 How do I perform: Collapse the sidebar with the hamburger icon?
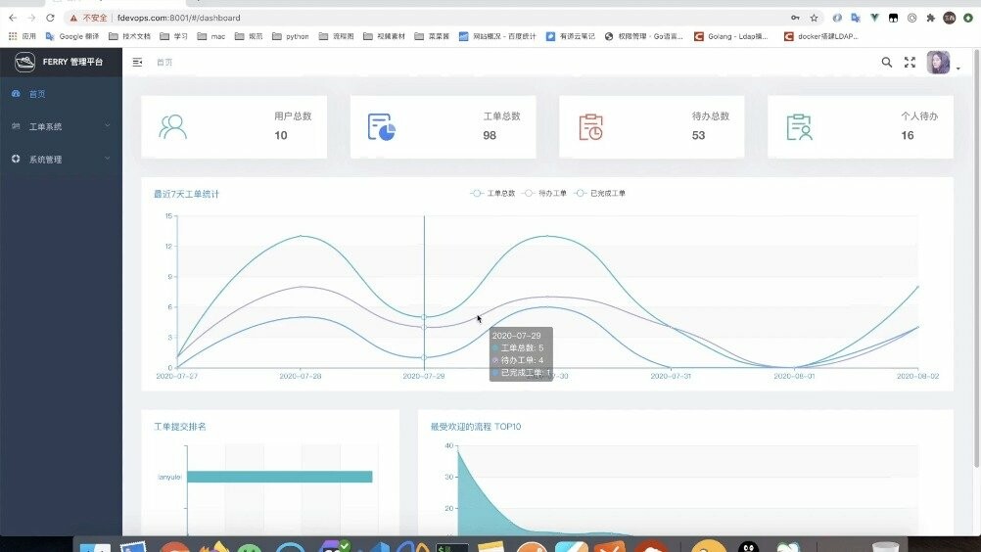tap(137, 62)
